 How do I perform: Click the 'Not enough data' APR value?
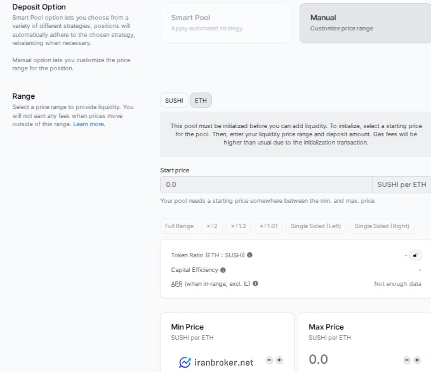pyautogui.click(x=398, y=284)
